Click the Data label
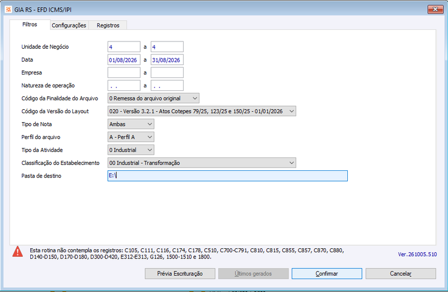 27,60
